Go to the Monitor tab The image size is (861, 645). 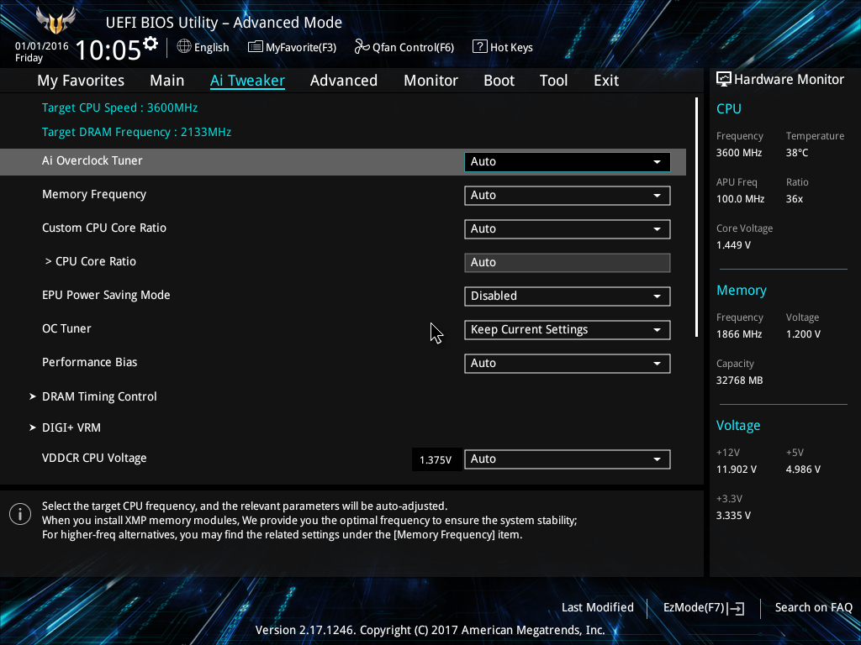click(430, 81)
